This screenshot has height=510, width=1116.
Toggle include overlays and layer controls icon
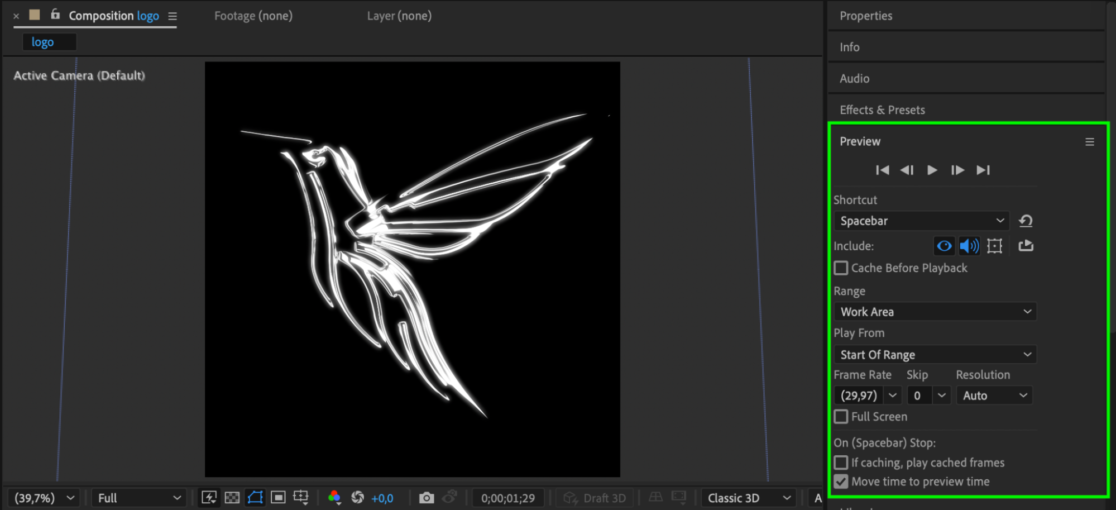994,246
